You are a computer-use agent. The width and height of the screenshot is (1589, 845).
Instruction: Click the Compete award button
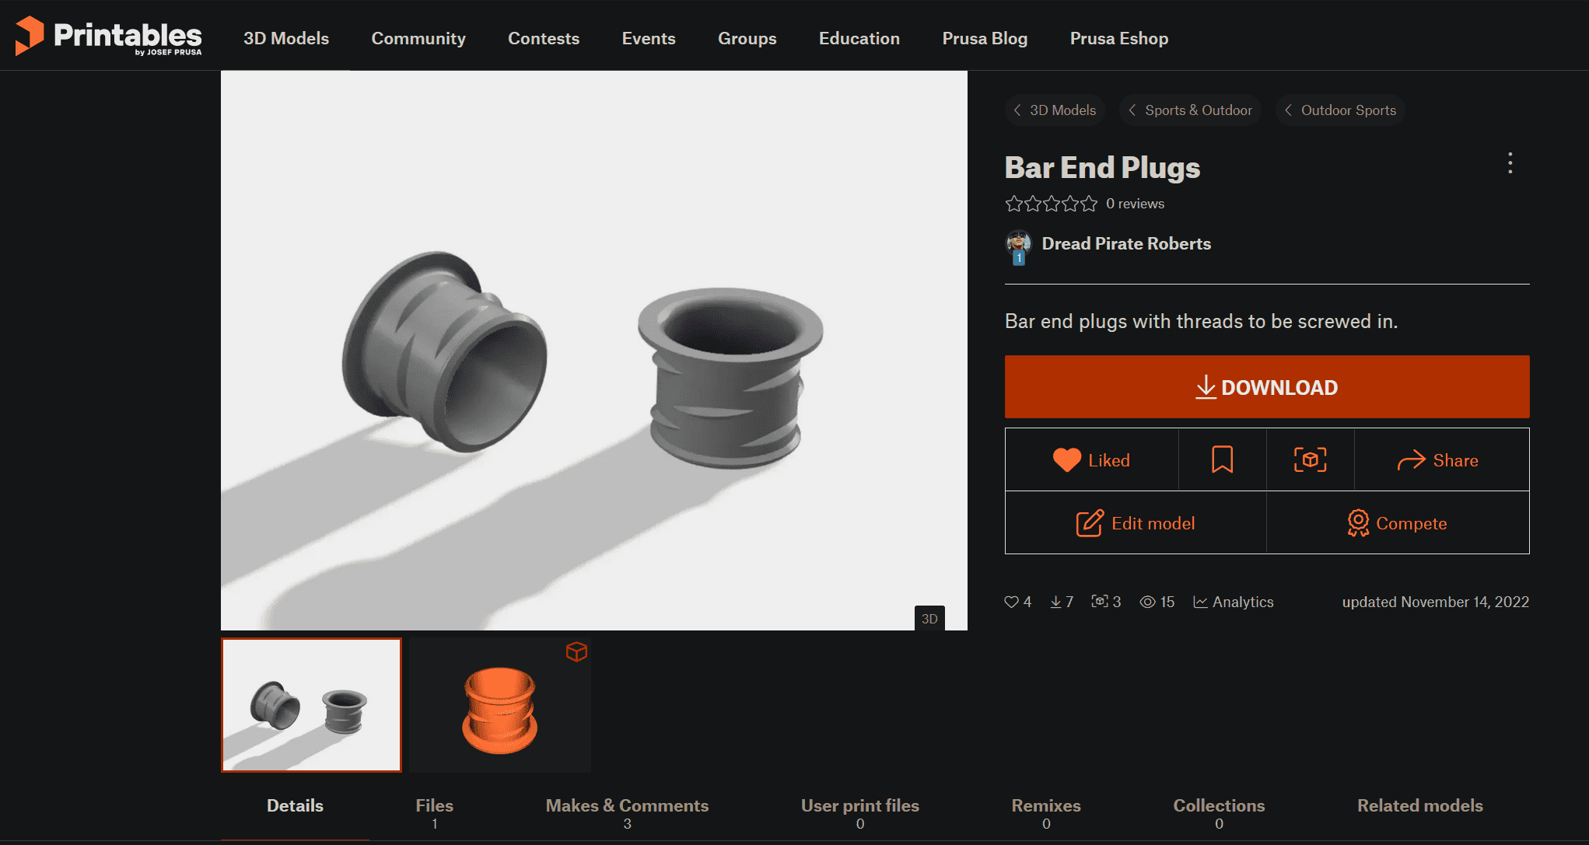[1398, 523]
